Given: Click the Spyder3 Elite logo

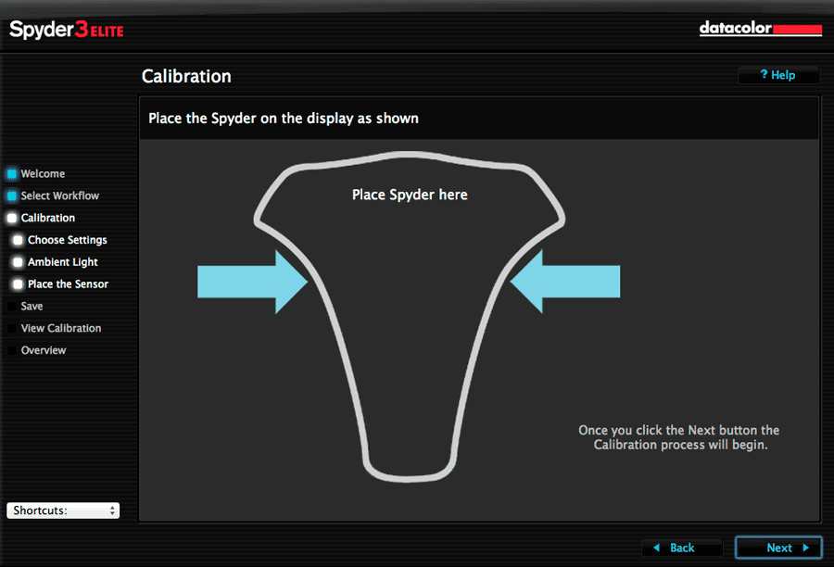Looking at the screenshot, I should coord(67,30).
